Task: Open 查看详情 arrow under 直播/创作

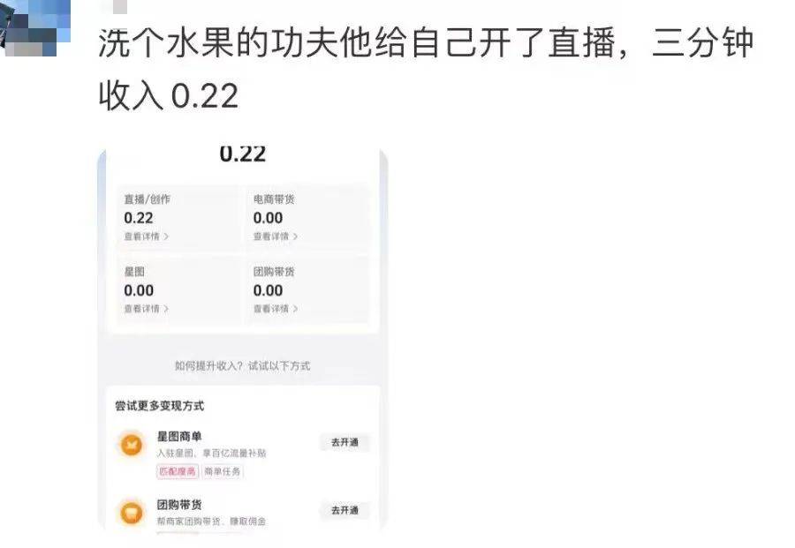Action: coord(147,236)
